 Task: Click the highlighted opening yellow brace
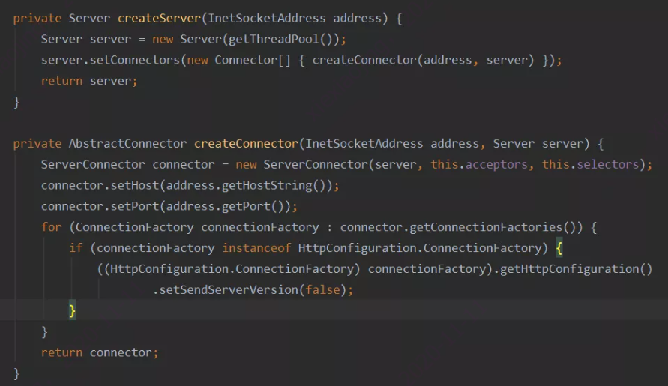tap(559, 248)
